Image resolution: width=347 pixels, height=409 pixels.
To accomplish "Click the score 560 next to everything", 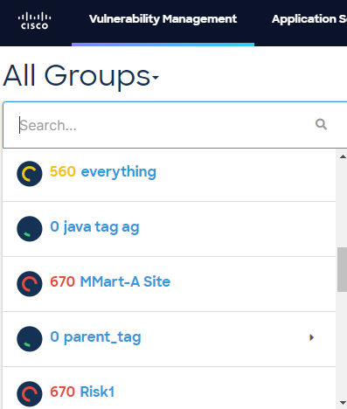I will (63, 171).
